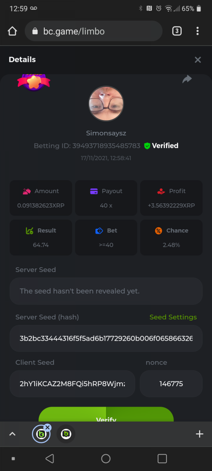The height and width of the screenshot is (471, 212).
Task: Switch to the second BC.Game tab
Action: click(66, 434)
